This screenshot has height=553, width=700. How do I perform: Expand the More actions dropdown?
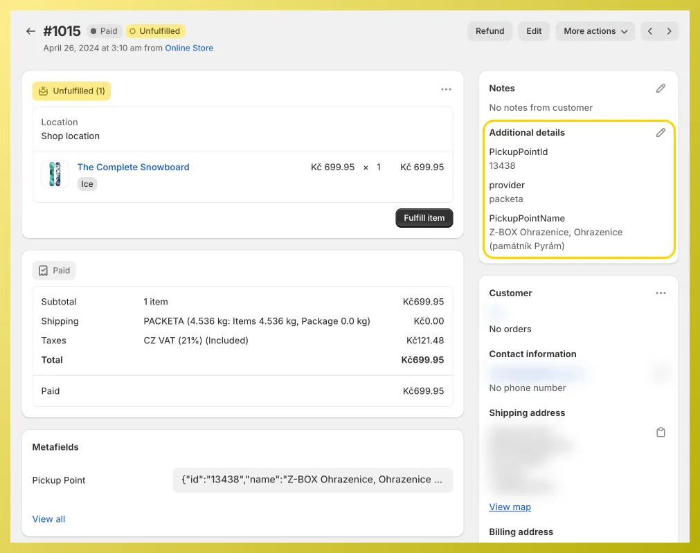(595, 31)
